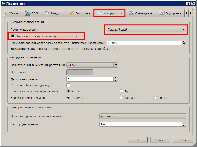
Task: Click the 'Эллипсоид для вычисления расстояний' label
Action: tap(38, 65)
